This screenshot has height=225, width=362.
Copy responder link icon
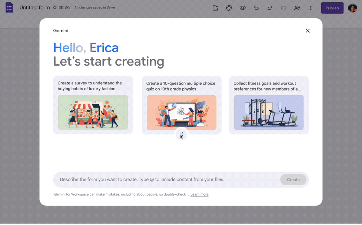[x=283, y=8]
